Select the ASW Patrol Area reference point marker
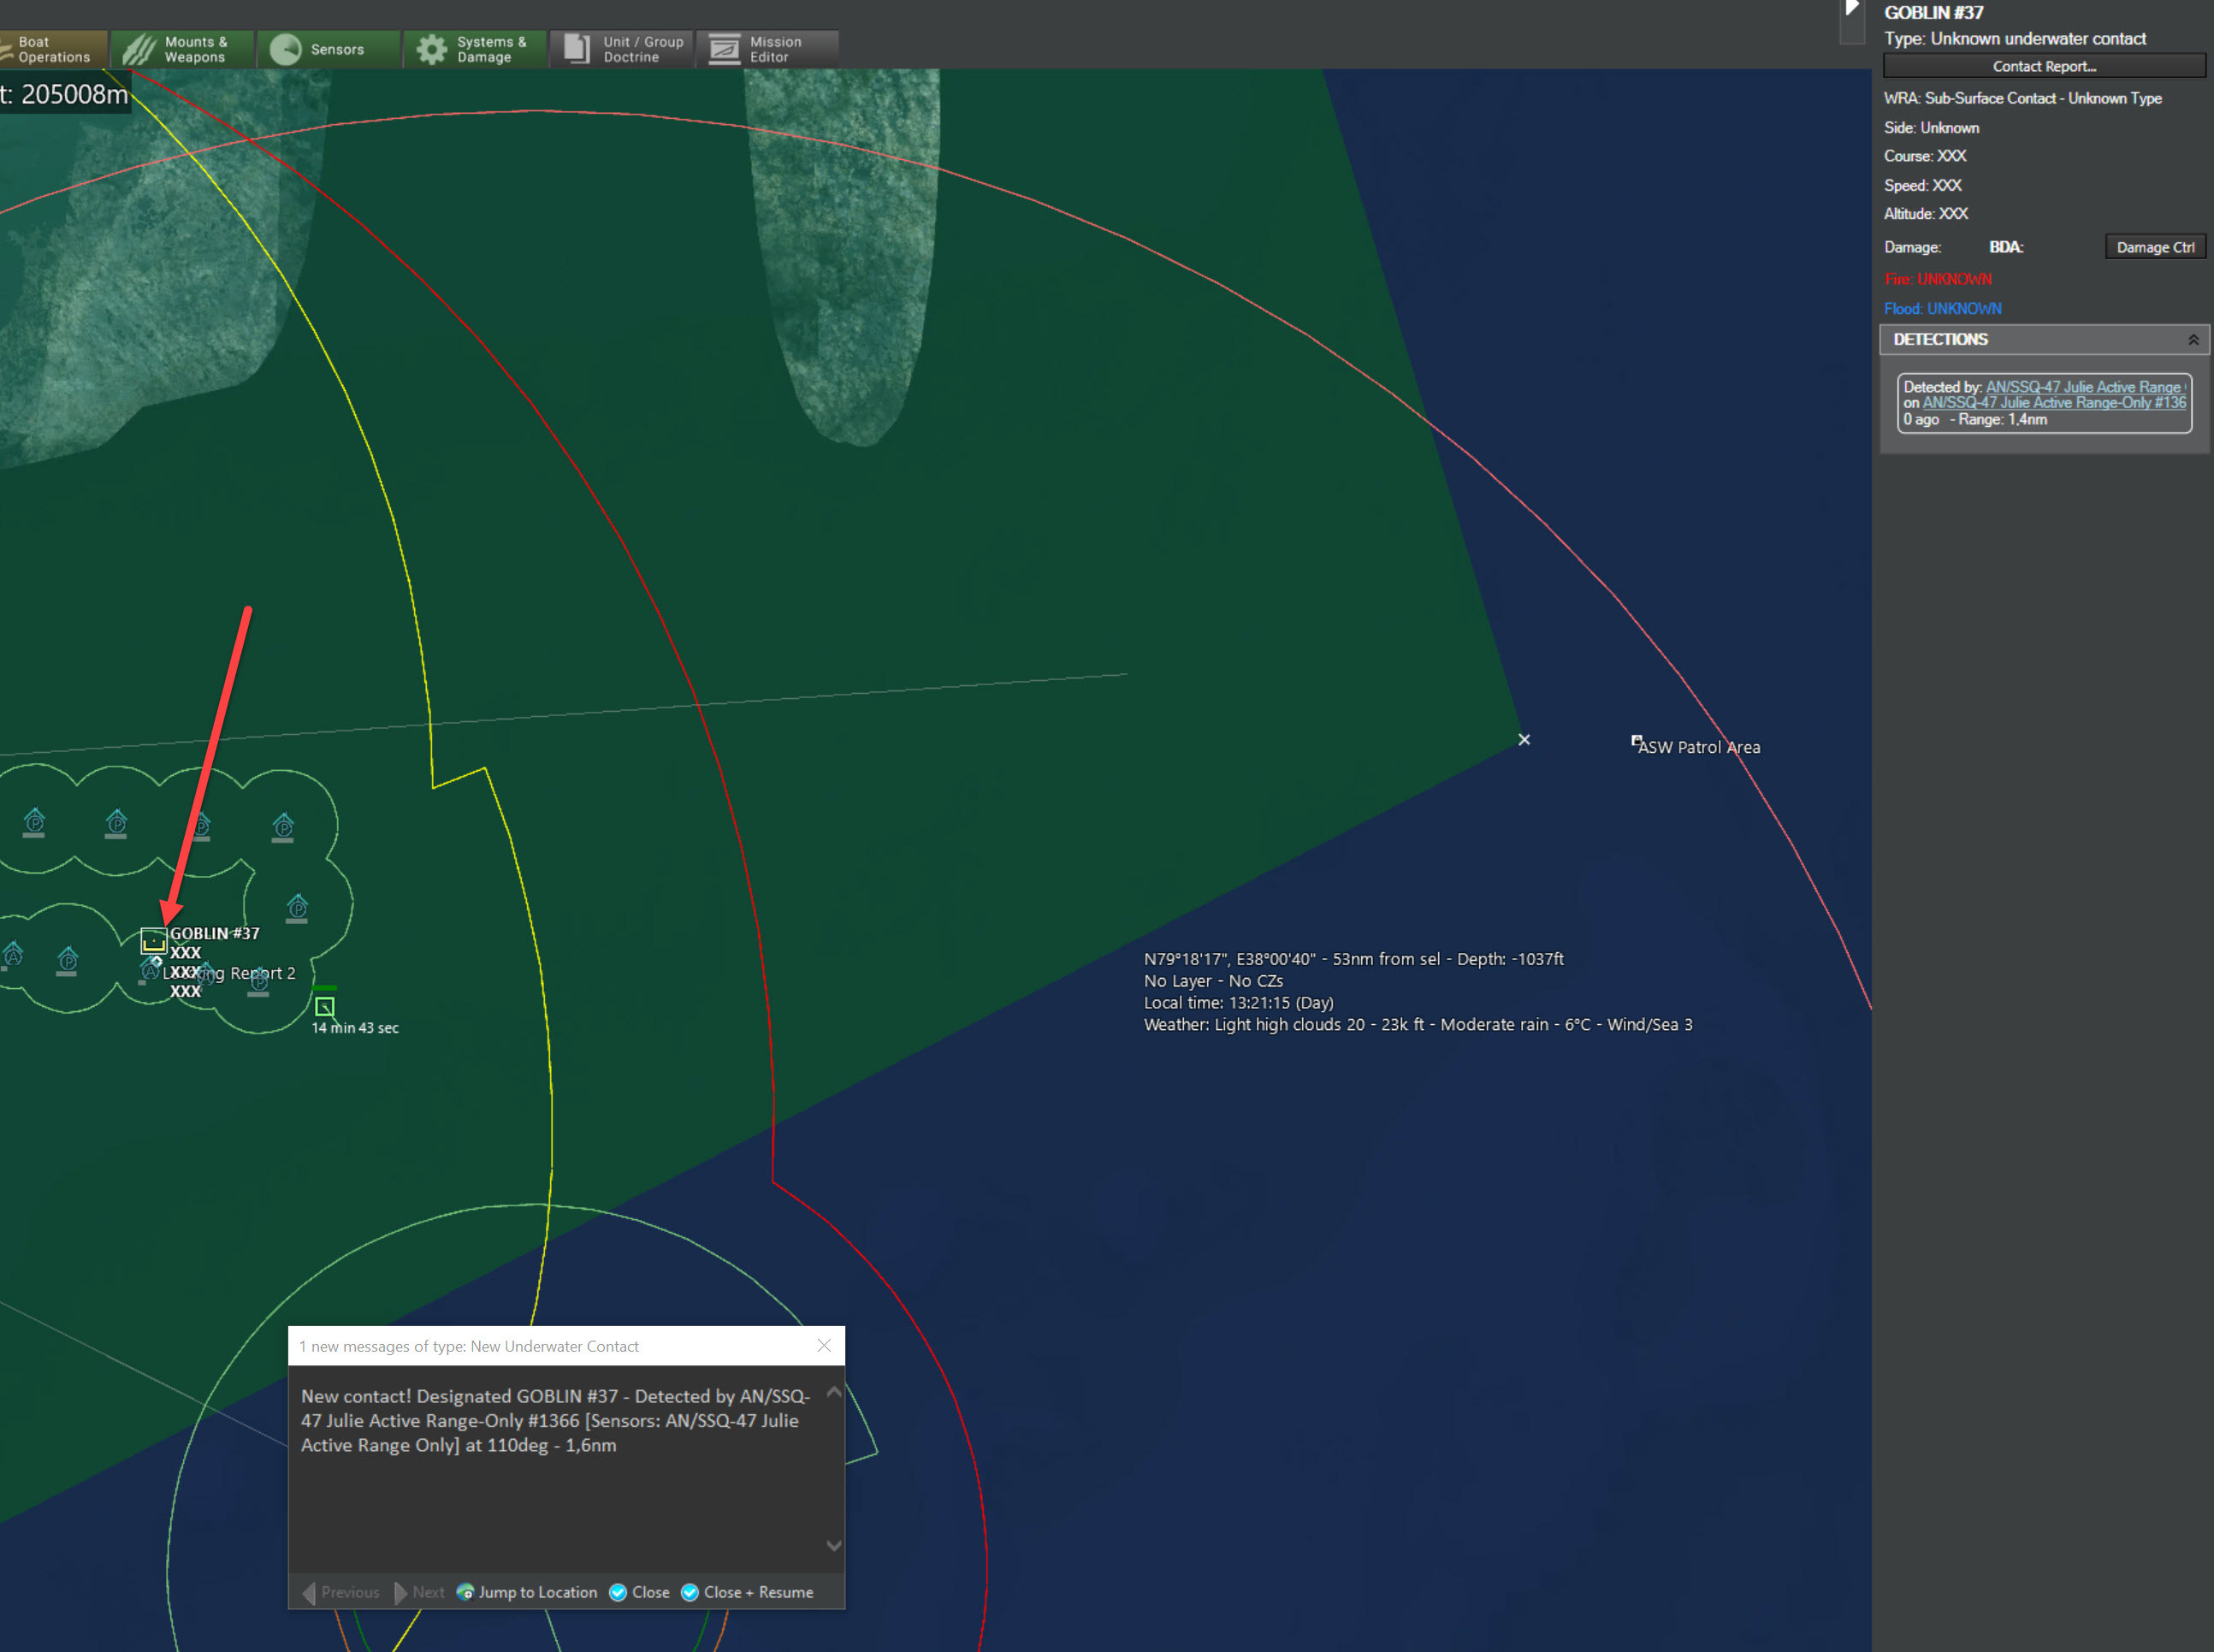 [x=1636, y=741]
